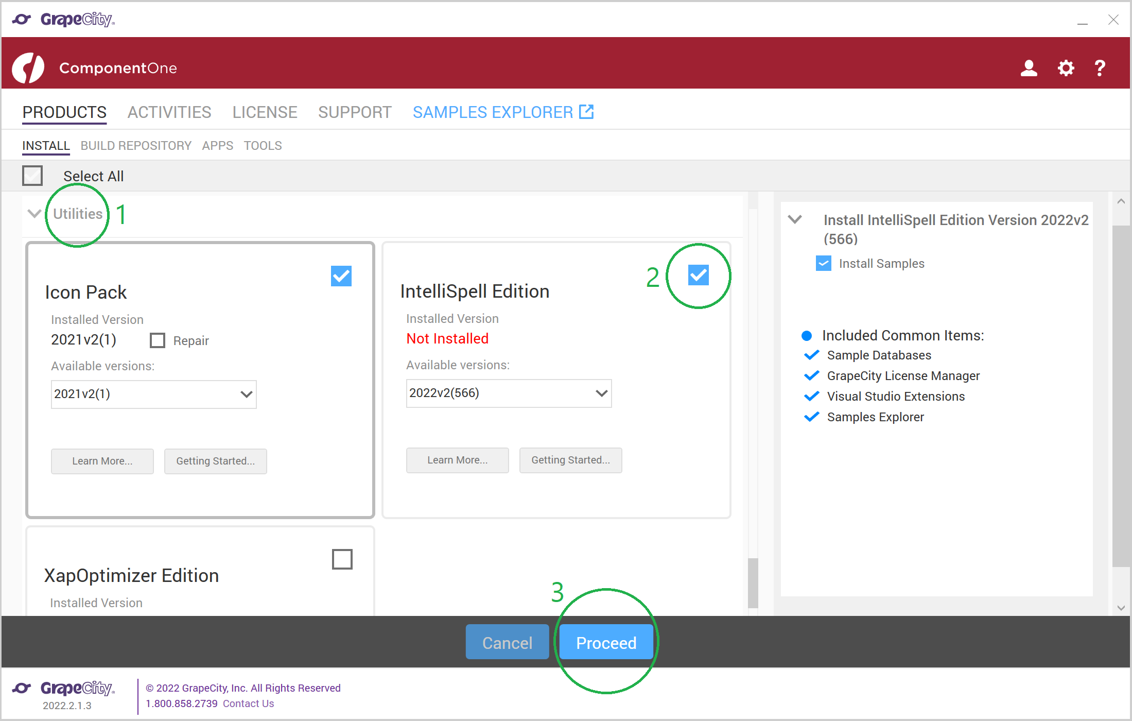Open the LICENSE tab
Viewport: 1132px width, 721px height.
pos(265,112)
